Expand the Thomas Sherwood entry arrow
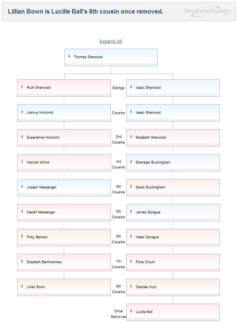Viewport: 238px width, 324px height. coord(69,57)
